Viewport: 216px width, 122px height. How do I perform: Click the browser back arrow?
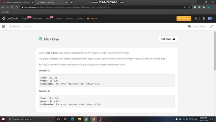[x=3, y=7]
